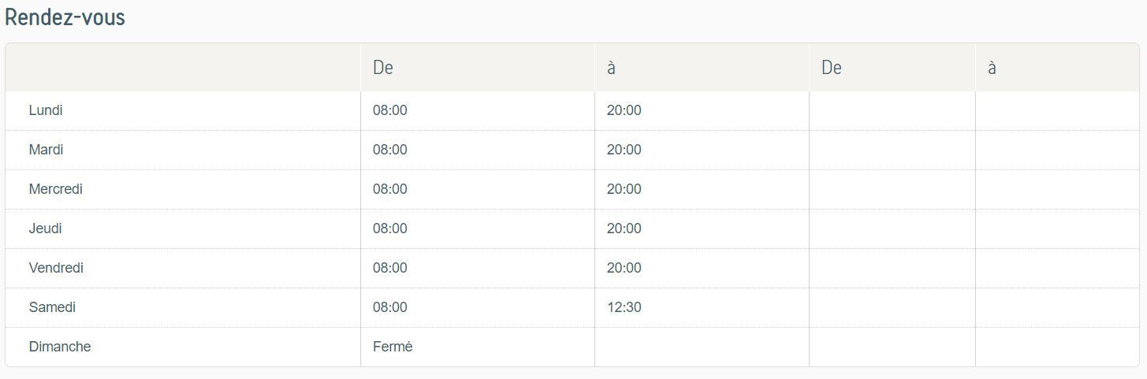Click Lundi's 20:00 closing time
The height and width of the screenshot is (379, 1147).
pyautogui.click(x=624, y=110)
